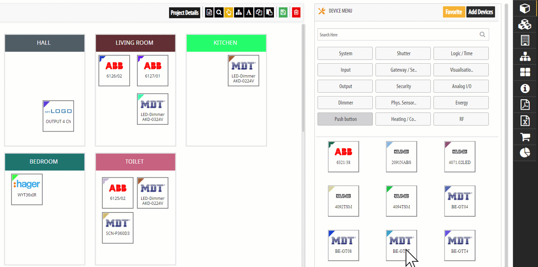Click the green KITCHEN room header
Viewport: 538px width, 267px height.
point(226,43)
